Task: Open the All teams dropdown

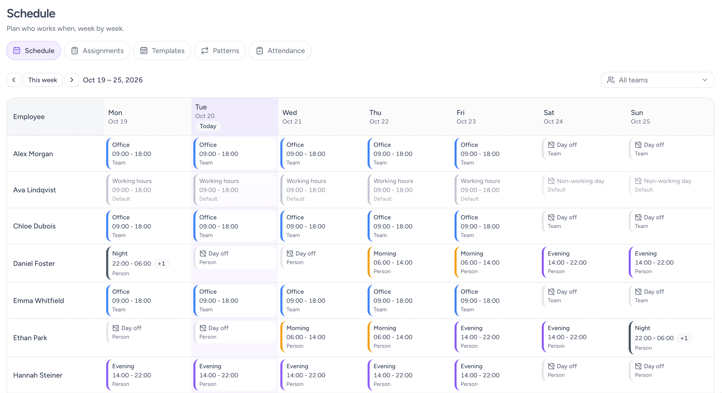Action: [658, 80]
